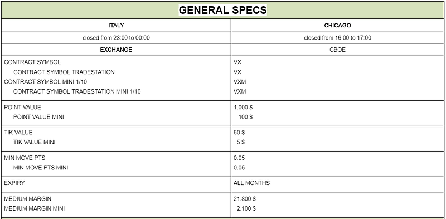Click the EXCHANGE header cell

116,50
